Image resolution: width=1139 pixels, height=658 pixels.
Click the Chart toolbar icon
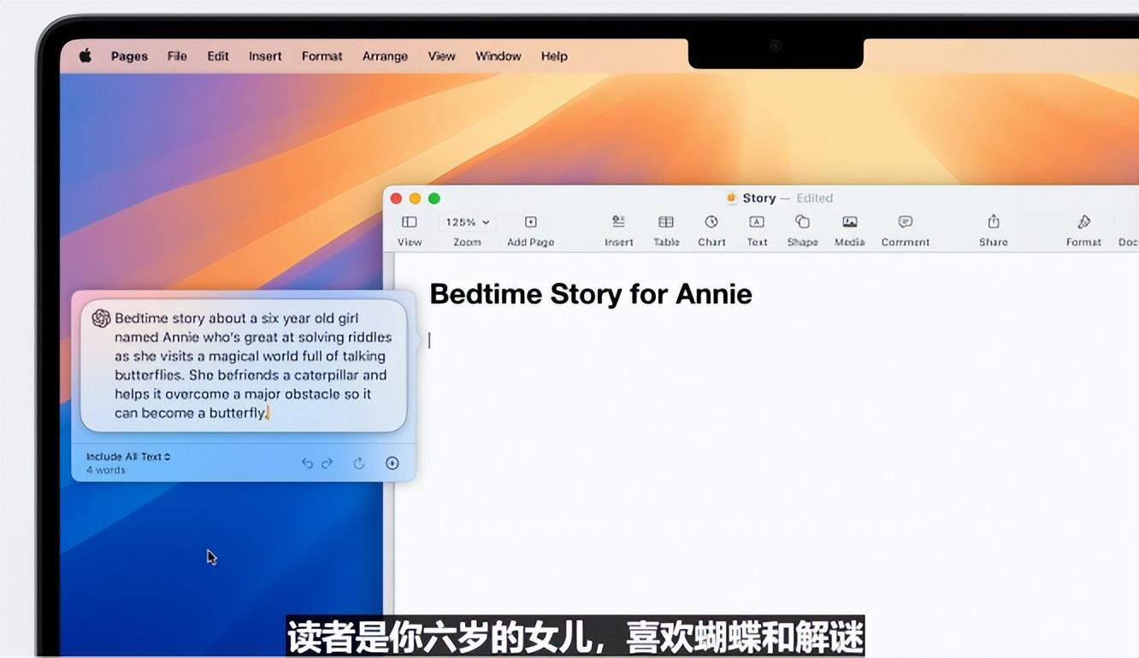click(711, 222)
